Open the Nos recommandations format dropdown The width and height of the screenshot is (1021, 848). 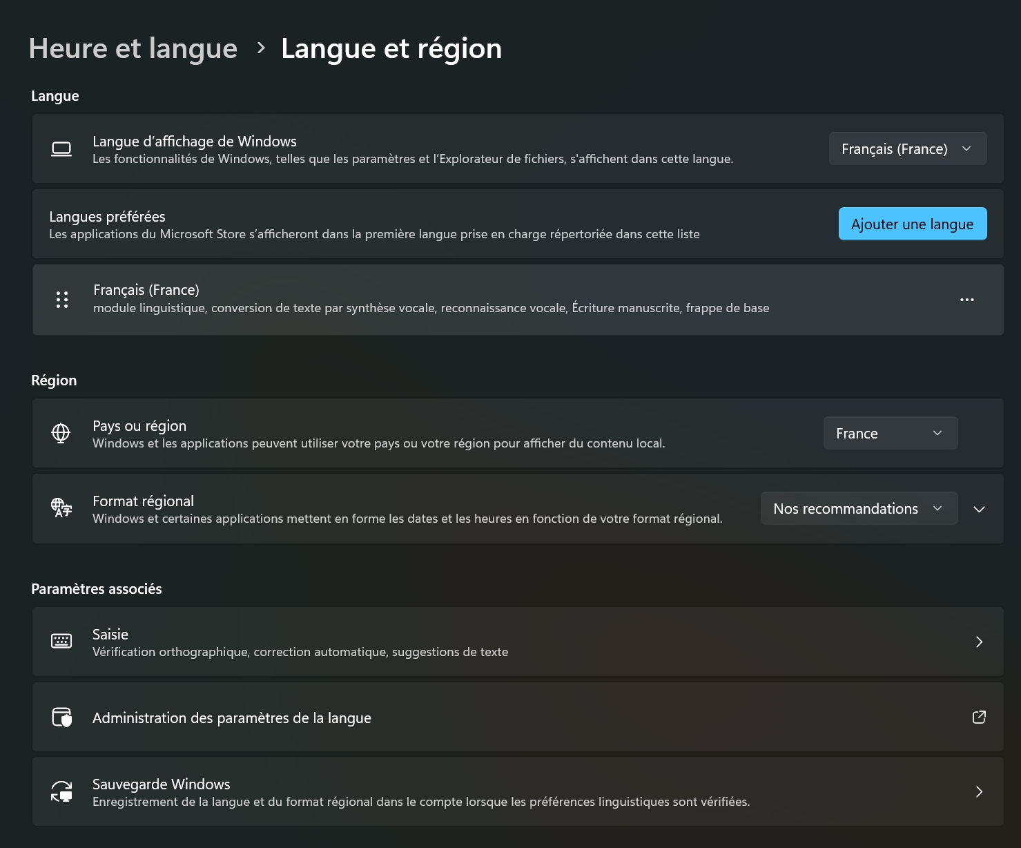pyautogui.click(x=858, y=509)
